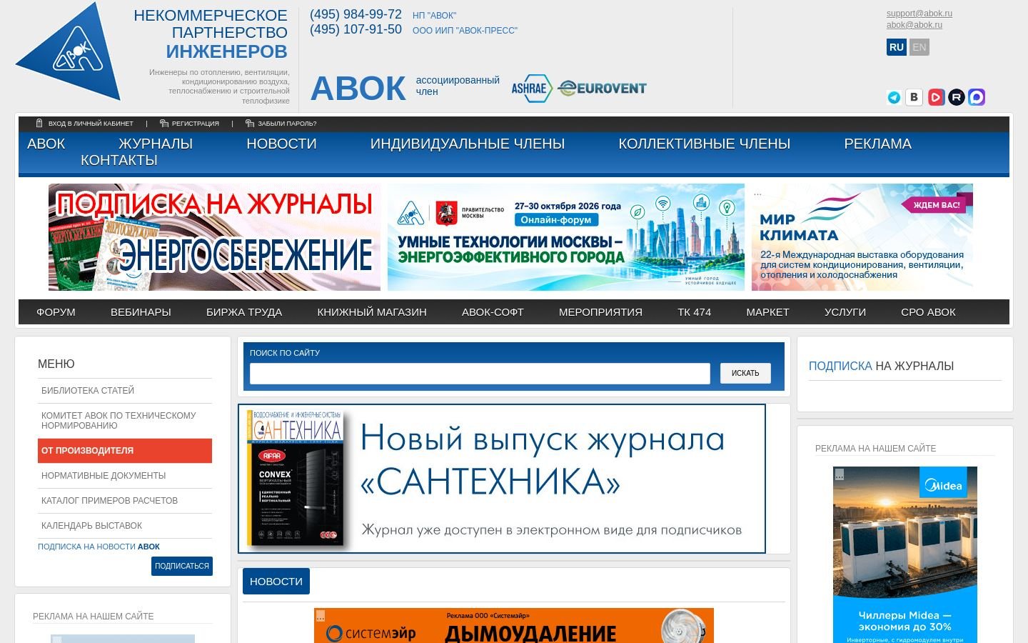This screenshot has width=1028, height=643.
Task: Open ФОРУМ in the dark bar
Action: [x=56, y=312]
